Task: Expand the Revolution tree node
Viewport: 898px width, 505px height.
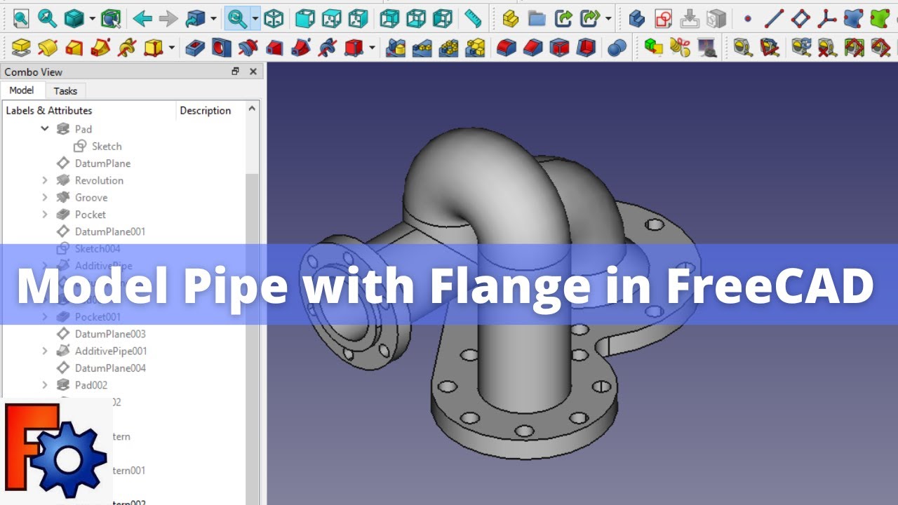Action: pos(45,180)
